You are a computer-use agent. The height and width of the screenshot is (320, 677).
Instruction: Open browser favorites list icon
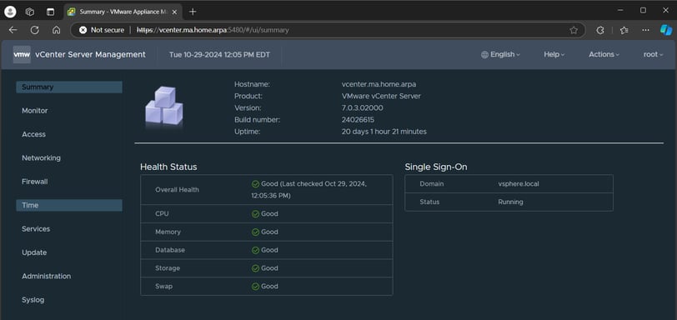(x=624, y=30)
